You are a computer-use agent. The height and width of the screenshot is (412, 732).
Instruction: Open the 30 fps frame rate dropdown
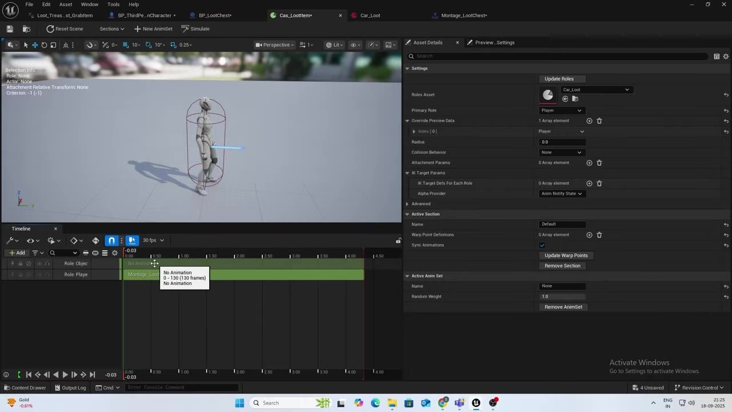coord(153,240)
